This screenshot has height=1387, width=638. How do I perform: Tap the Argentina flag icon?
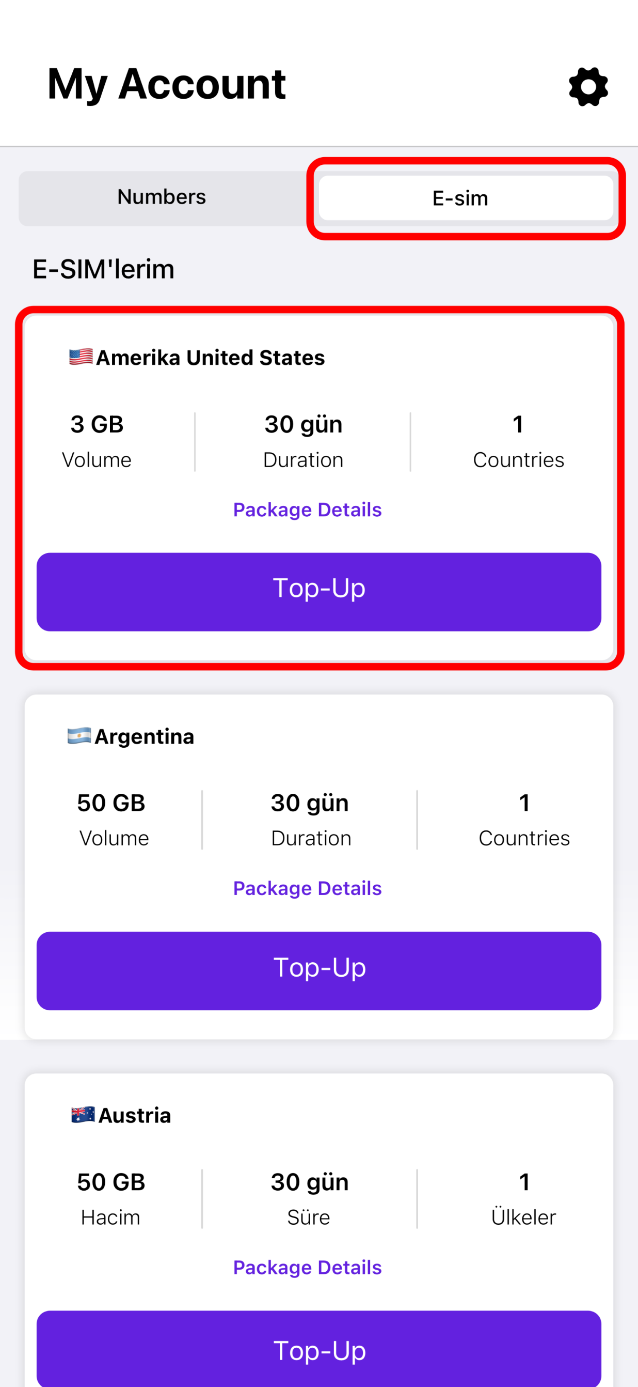[79, 735]
